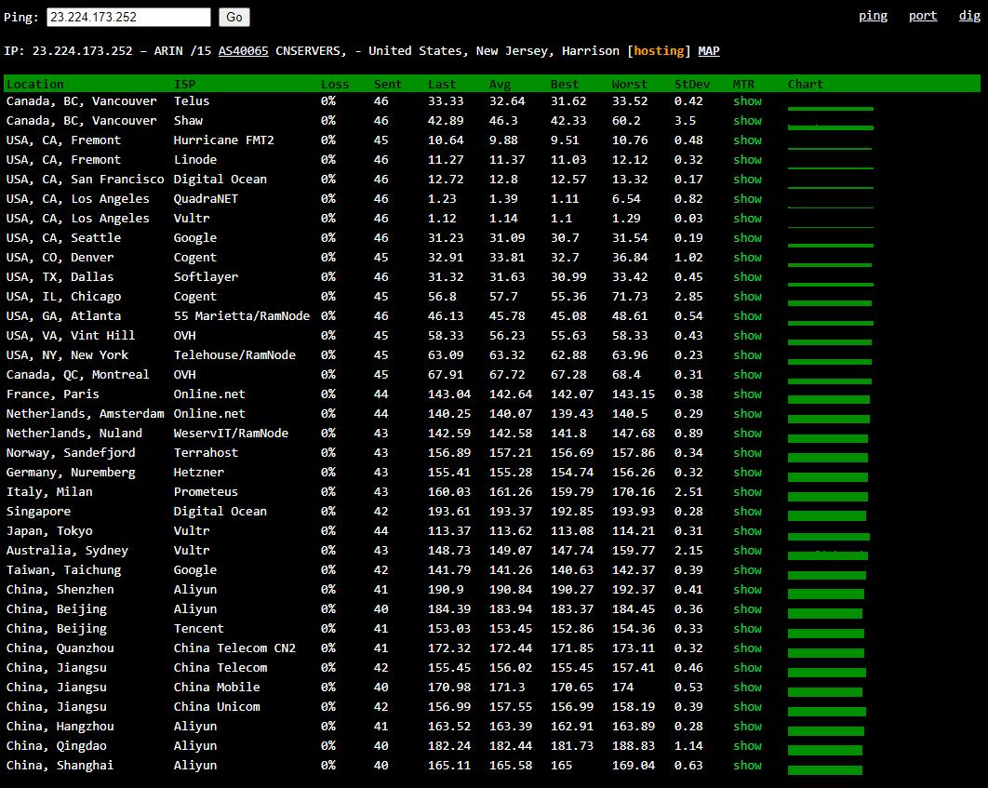Select worst value 71.73 in Chicago row
Image resolution: width=988 pixels, height=788 pixels.
[630, 296]
